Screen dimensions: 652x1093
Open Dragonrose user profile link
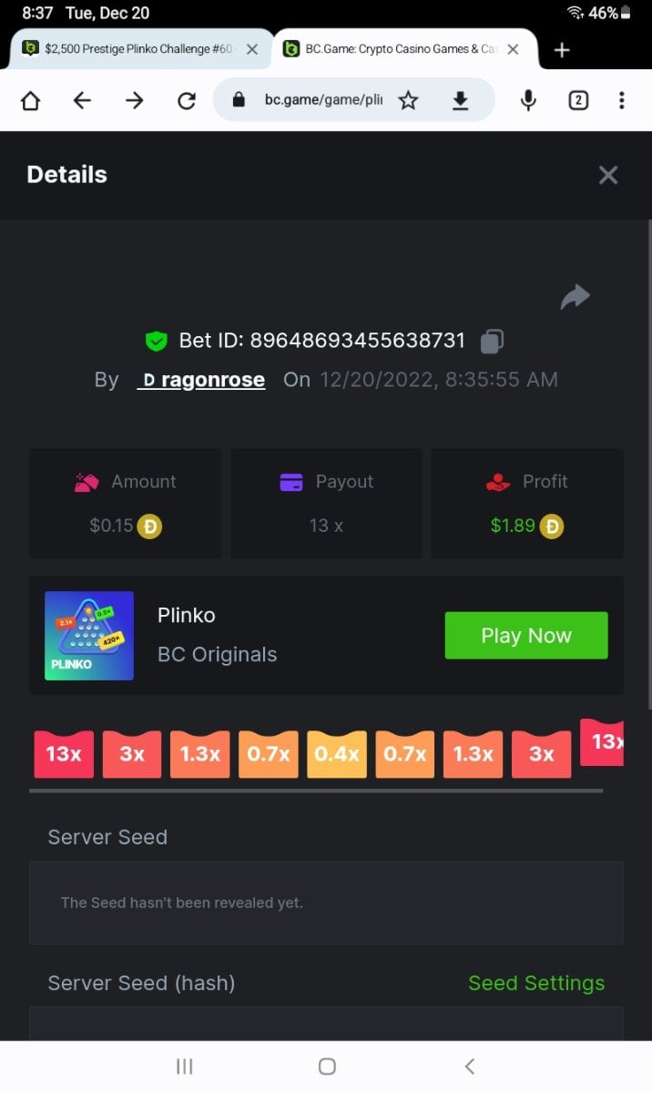(201, 380)
